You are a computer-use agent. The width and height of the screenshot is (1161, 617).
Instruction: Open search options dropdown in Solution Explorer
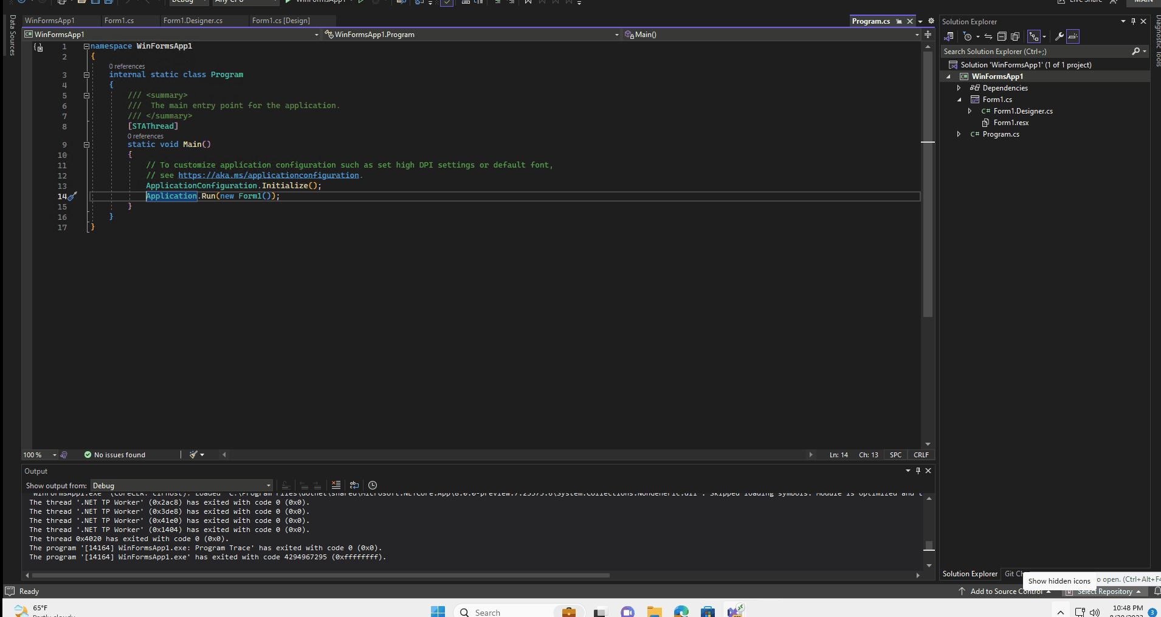click(x=1145, y=52)
